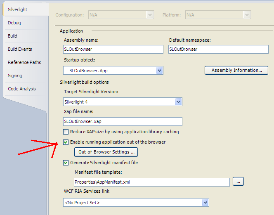274x215 pixels.
Task: Switch to the Debug tab
Action: point(14,23)
